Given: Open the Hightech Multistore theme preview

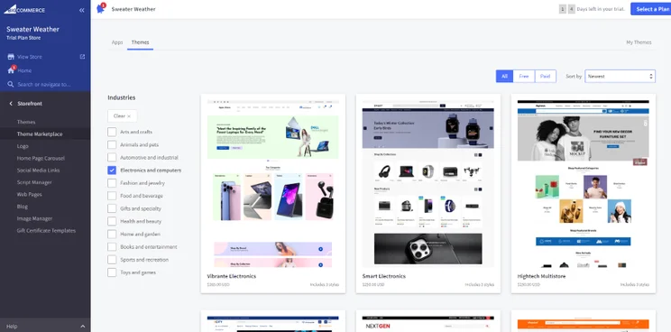Looking at the screenshot, I should click(x=583, y=183).
